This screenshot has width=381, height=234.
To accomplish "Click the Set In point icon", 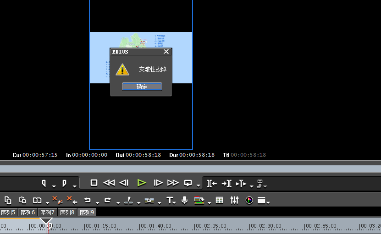I will coord(44,183).
